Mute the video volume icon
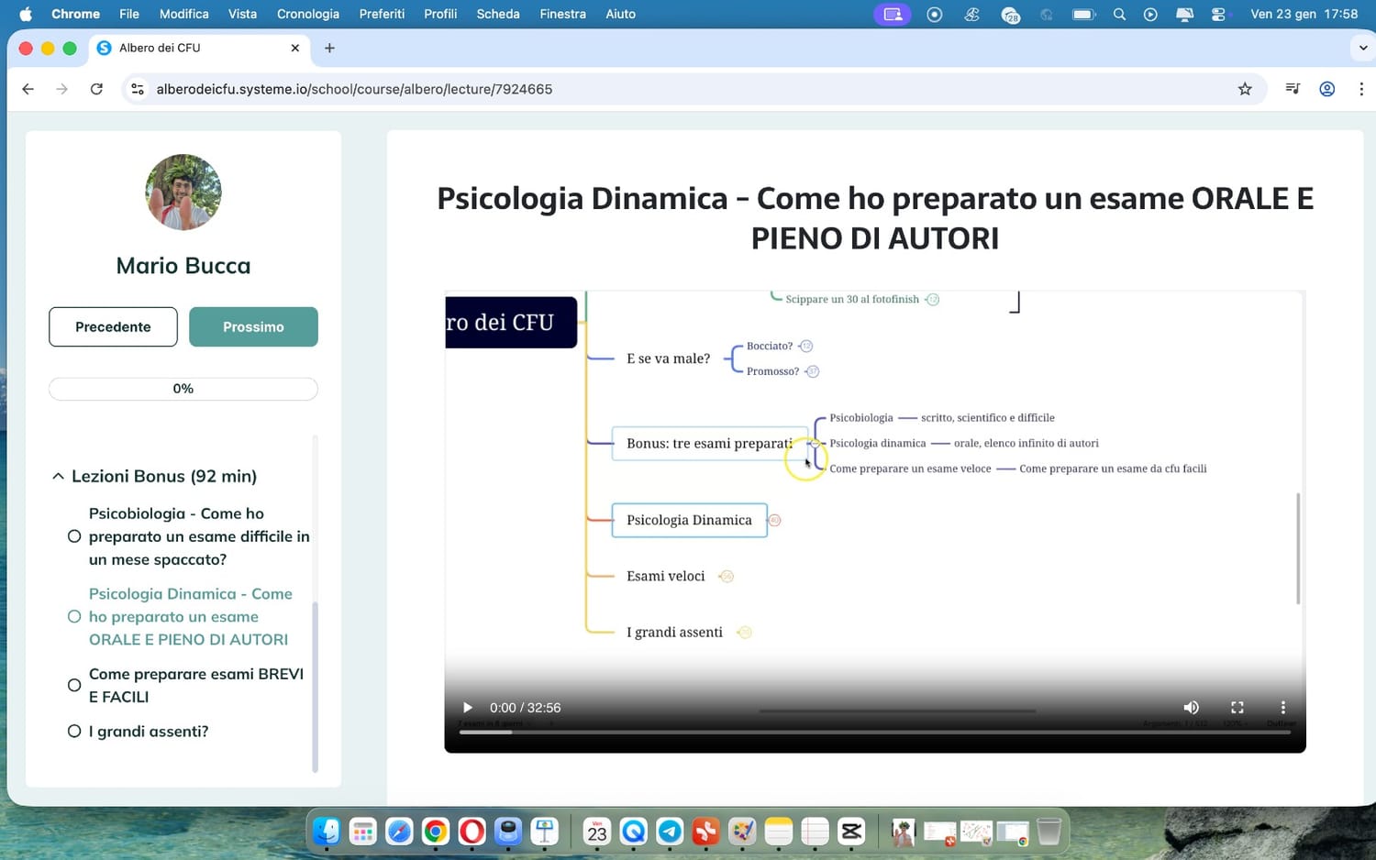The height and width of the screenshot is (860, 1376). pyautogui.click(x=1191, y=708)
